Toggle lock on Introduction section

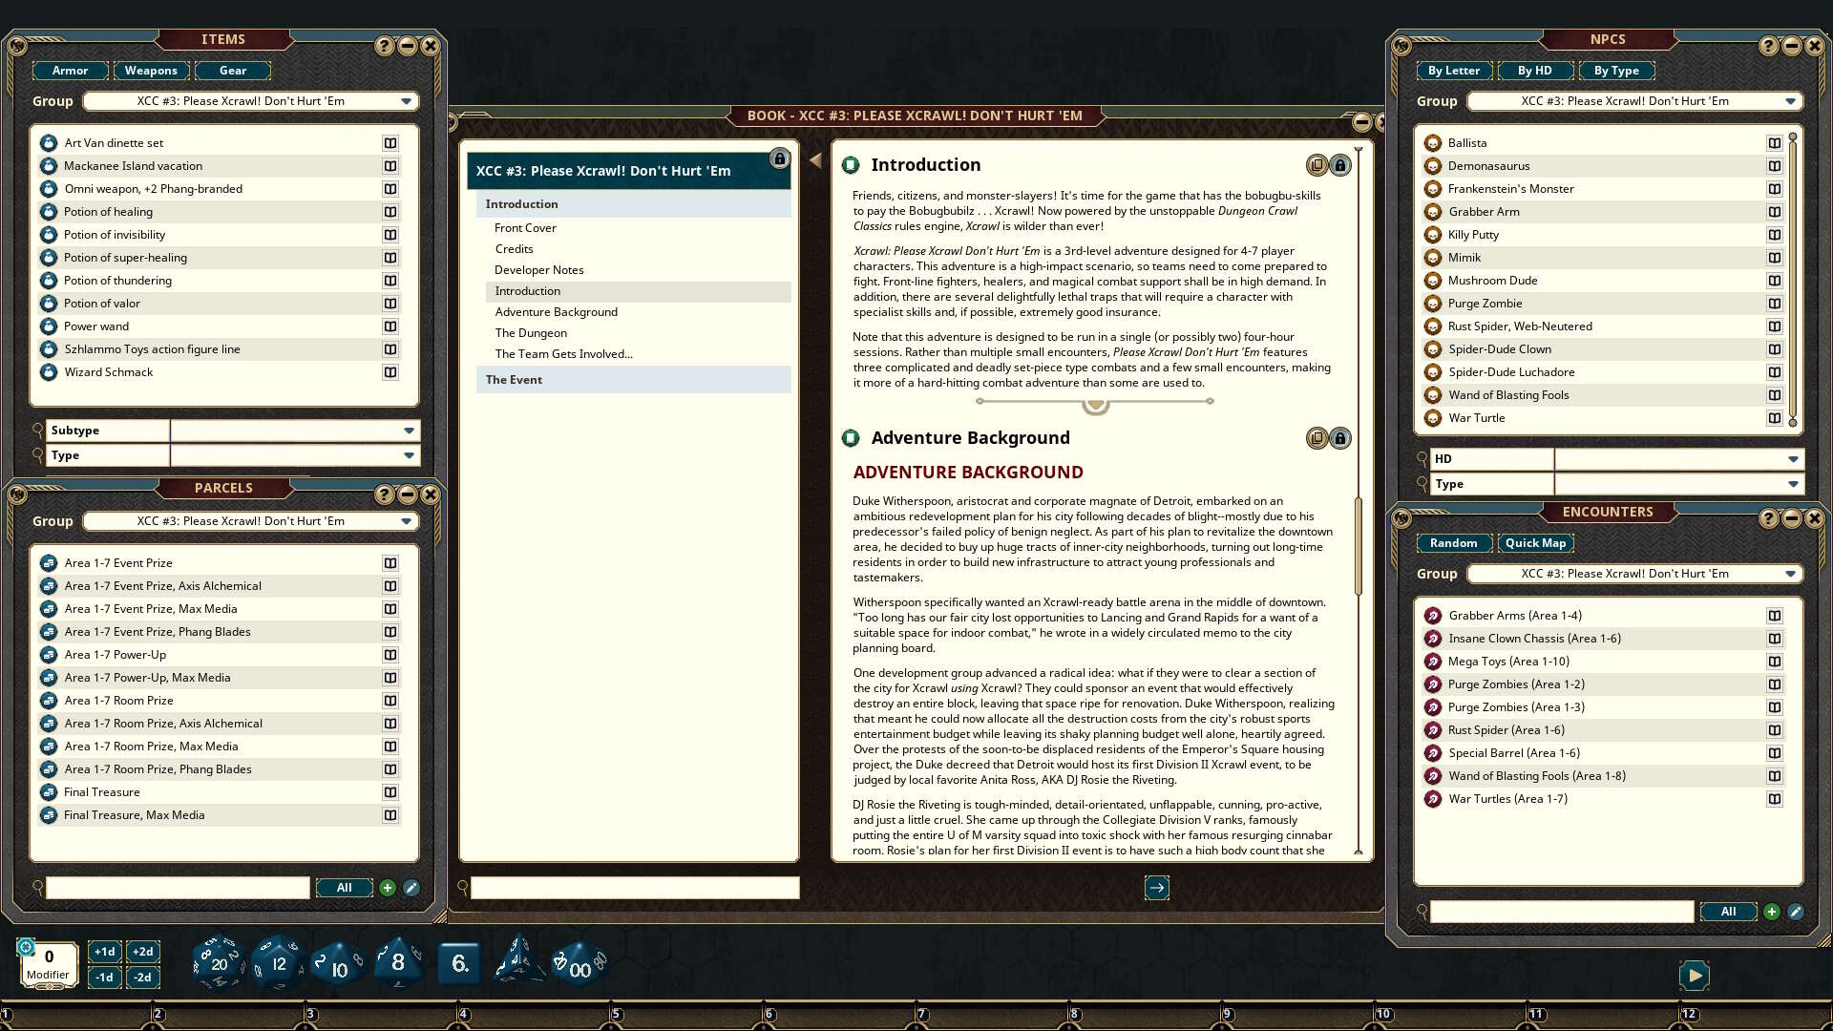pyautogui.click(x=1340, y=165)
